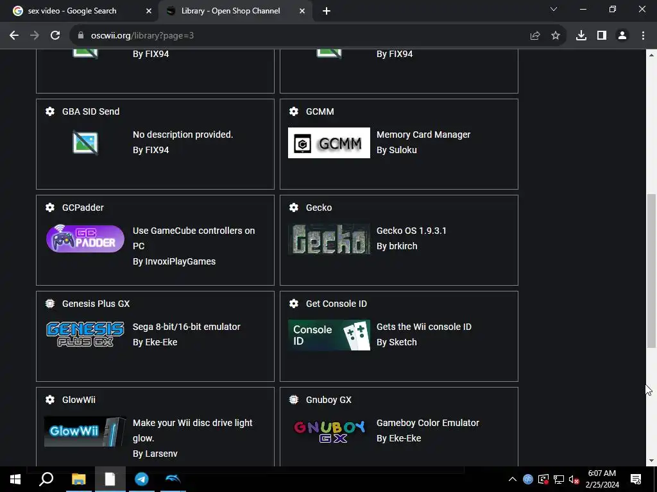Click the gear icon beside Gecko title
Viewport: 657px width, 492px height.
(294, 208)
